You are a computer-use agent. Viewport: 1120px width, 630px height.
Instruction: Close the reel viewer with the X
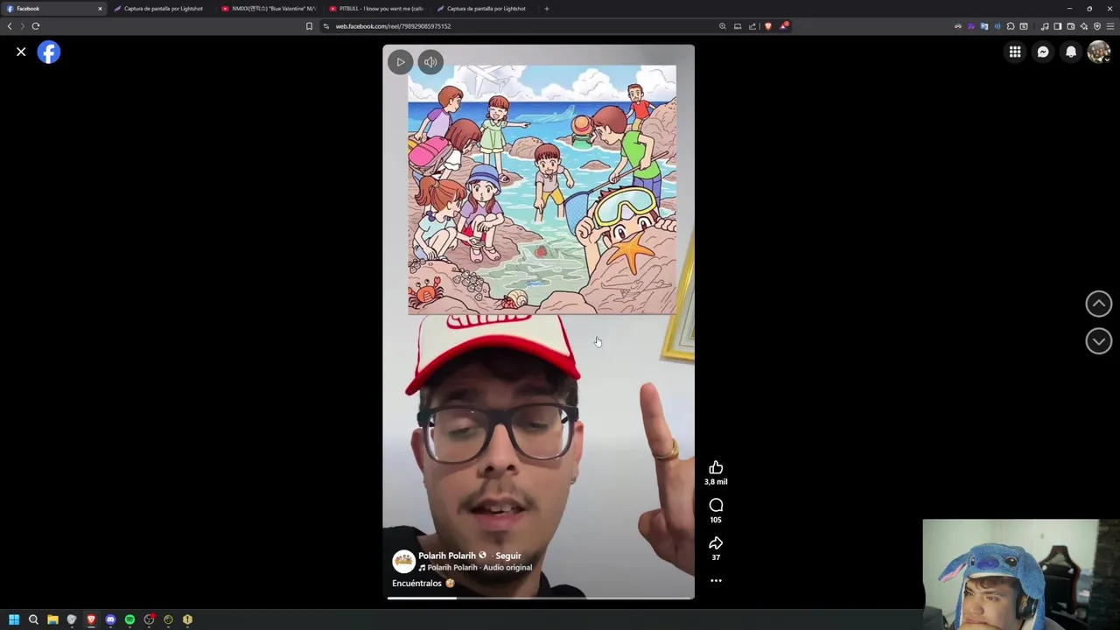click(21, 52)
